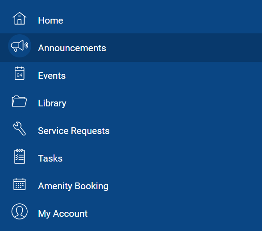Screen dimensions: 262x231
Task: Click the Tasks checklist icon
Action: point(20,156)
